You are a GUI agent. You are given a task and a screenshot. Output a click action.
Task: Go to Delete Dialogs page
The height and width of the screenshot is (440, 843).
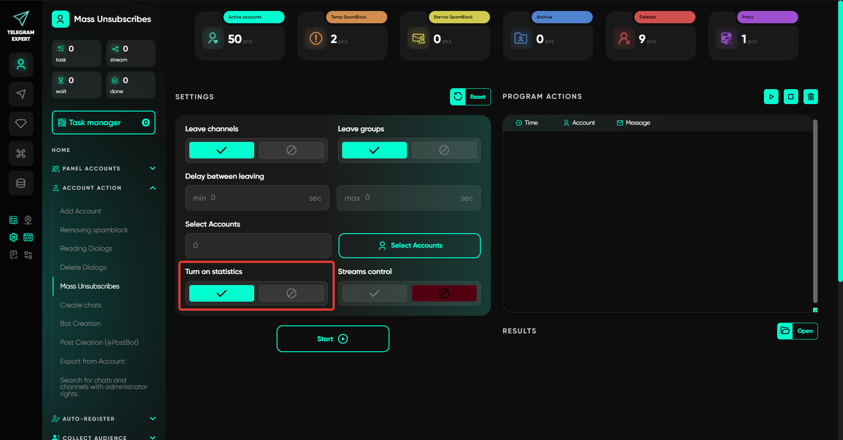pos(83,267)
